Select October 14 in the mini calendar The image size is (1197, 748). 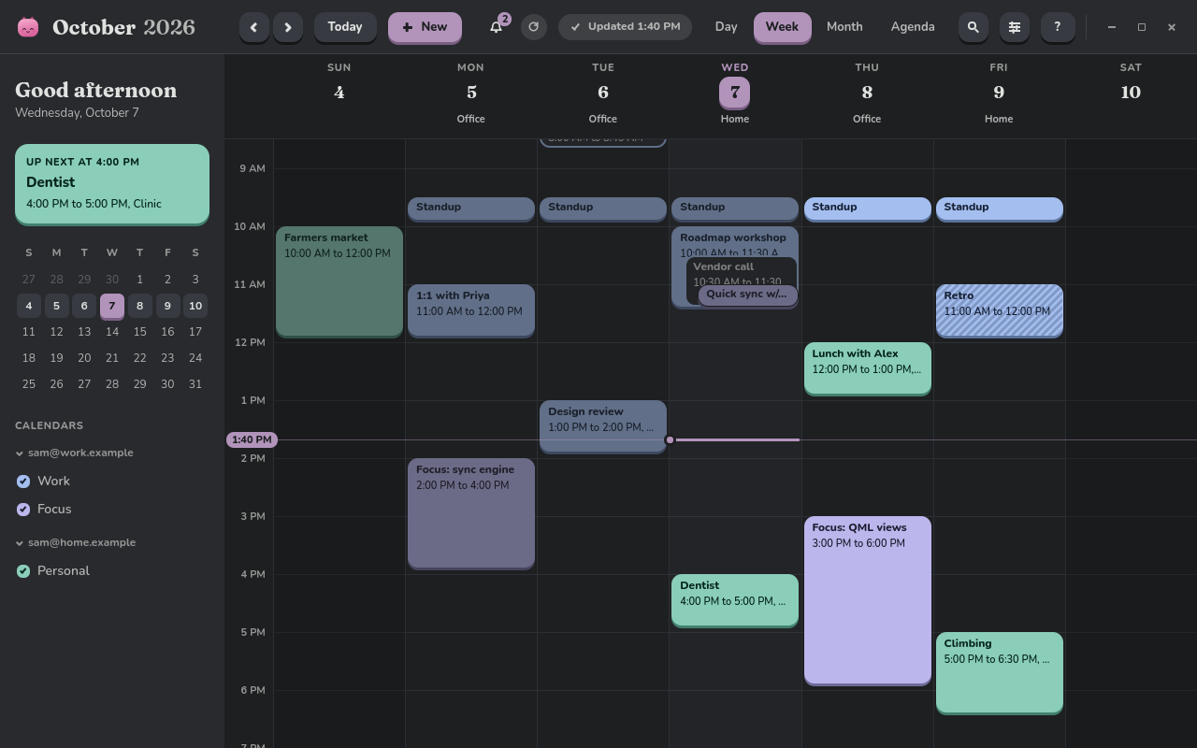coord(112,332)
